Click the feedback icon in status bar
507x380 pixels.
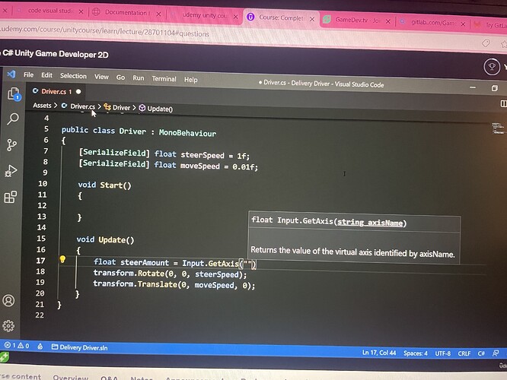496,353
